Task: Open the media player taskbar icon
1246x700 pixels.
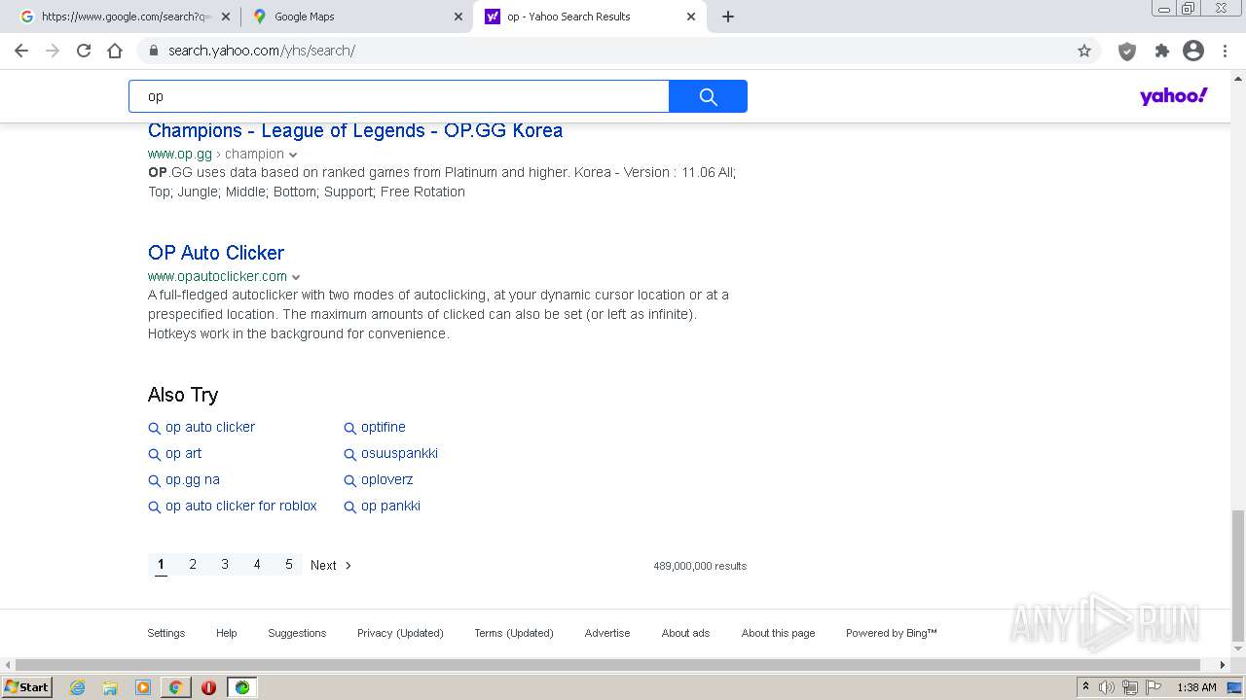Action: click(143, 687)
